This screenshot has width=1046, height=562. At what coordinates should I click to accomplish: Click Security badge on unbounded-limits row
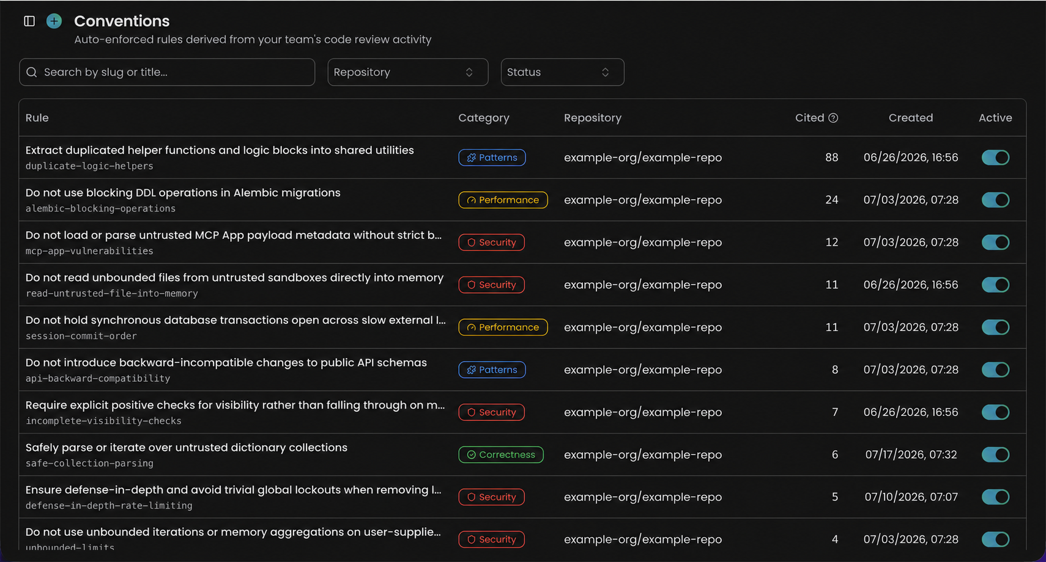(491, 539)
